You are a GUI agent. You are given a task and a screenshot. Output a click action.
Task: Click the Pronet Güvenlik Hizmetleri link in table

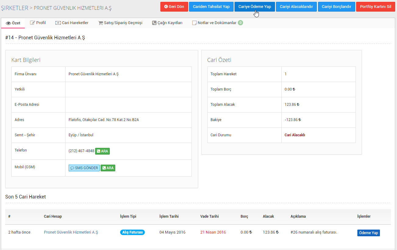click(x=71, y=232)
